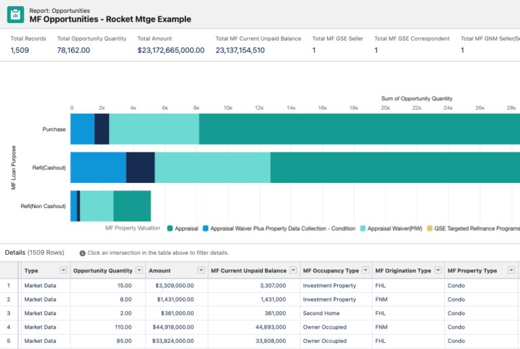The width and height of the screenshot is (520, 349).
Task: Open the MF Property Type column dropdown
Action: click(x=511, y=270)
